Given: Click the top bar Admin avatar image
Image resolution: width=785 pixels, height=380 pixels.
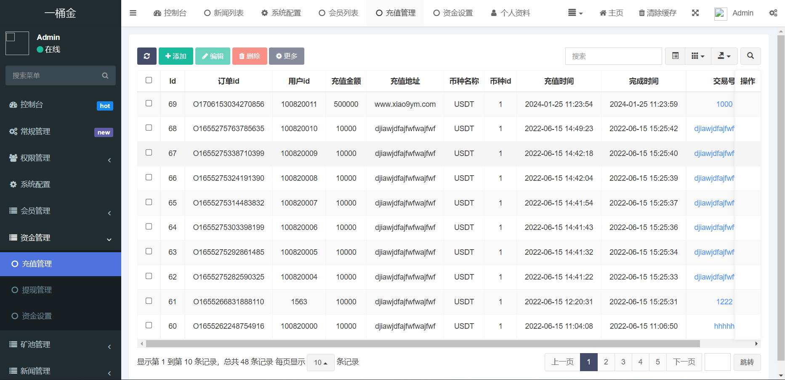Looking at the screenshot, I should click(721, 14).
